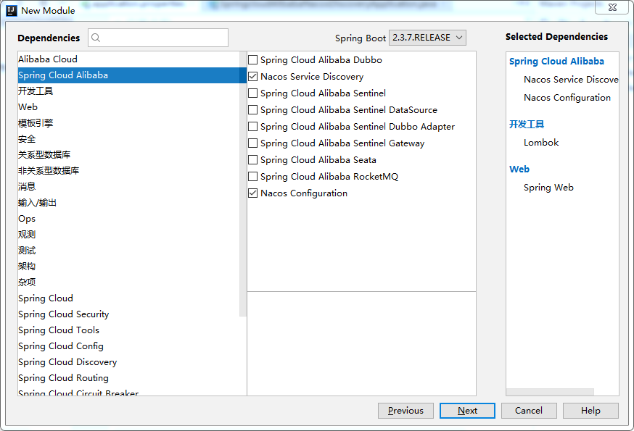The width and height of the screenshot is (634, 431).
Task: Click category list vertical scrollbar
Action: 243,184
